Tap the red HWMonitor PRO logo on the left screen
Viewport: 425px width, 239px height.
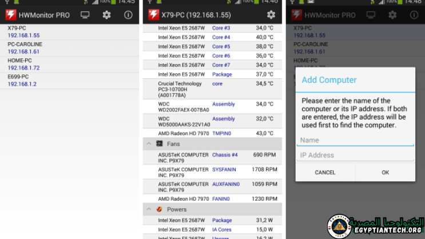[10, 15]
